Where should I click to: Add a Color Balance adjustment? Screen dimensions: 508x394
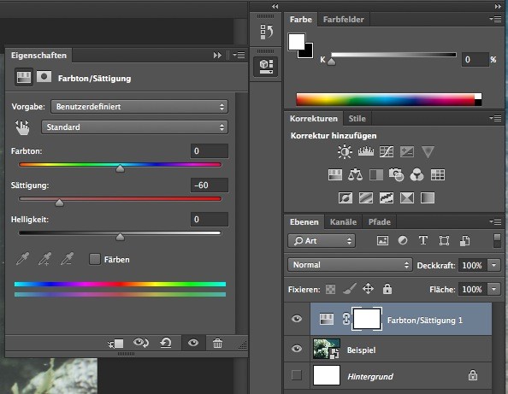tap(355, 175)
